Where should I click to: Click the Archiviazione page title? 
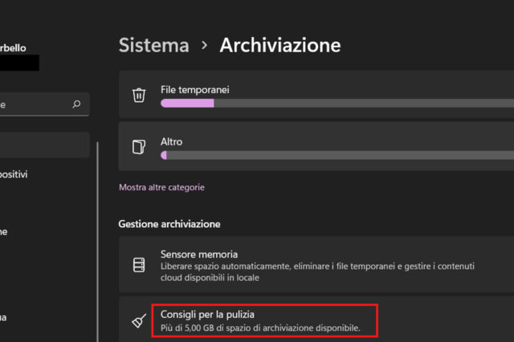click(x=280, y=45)
